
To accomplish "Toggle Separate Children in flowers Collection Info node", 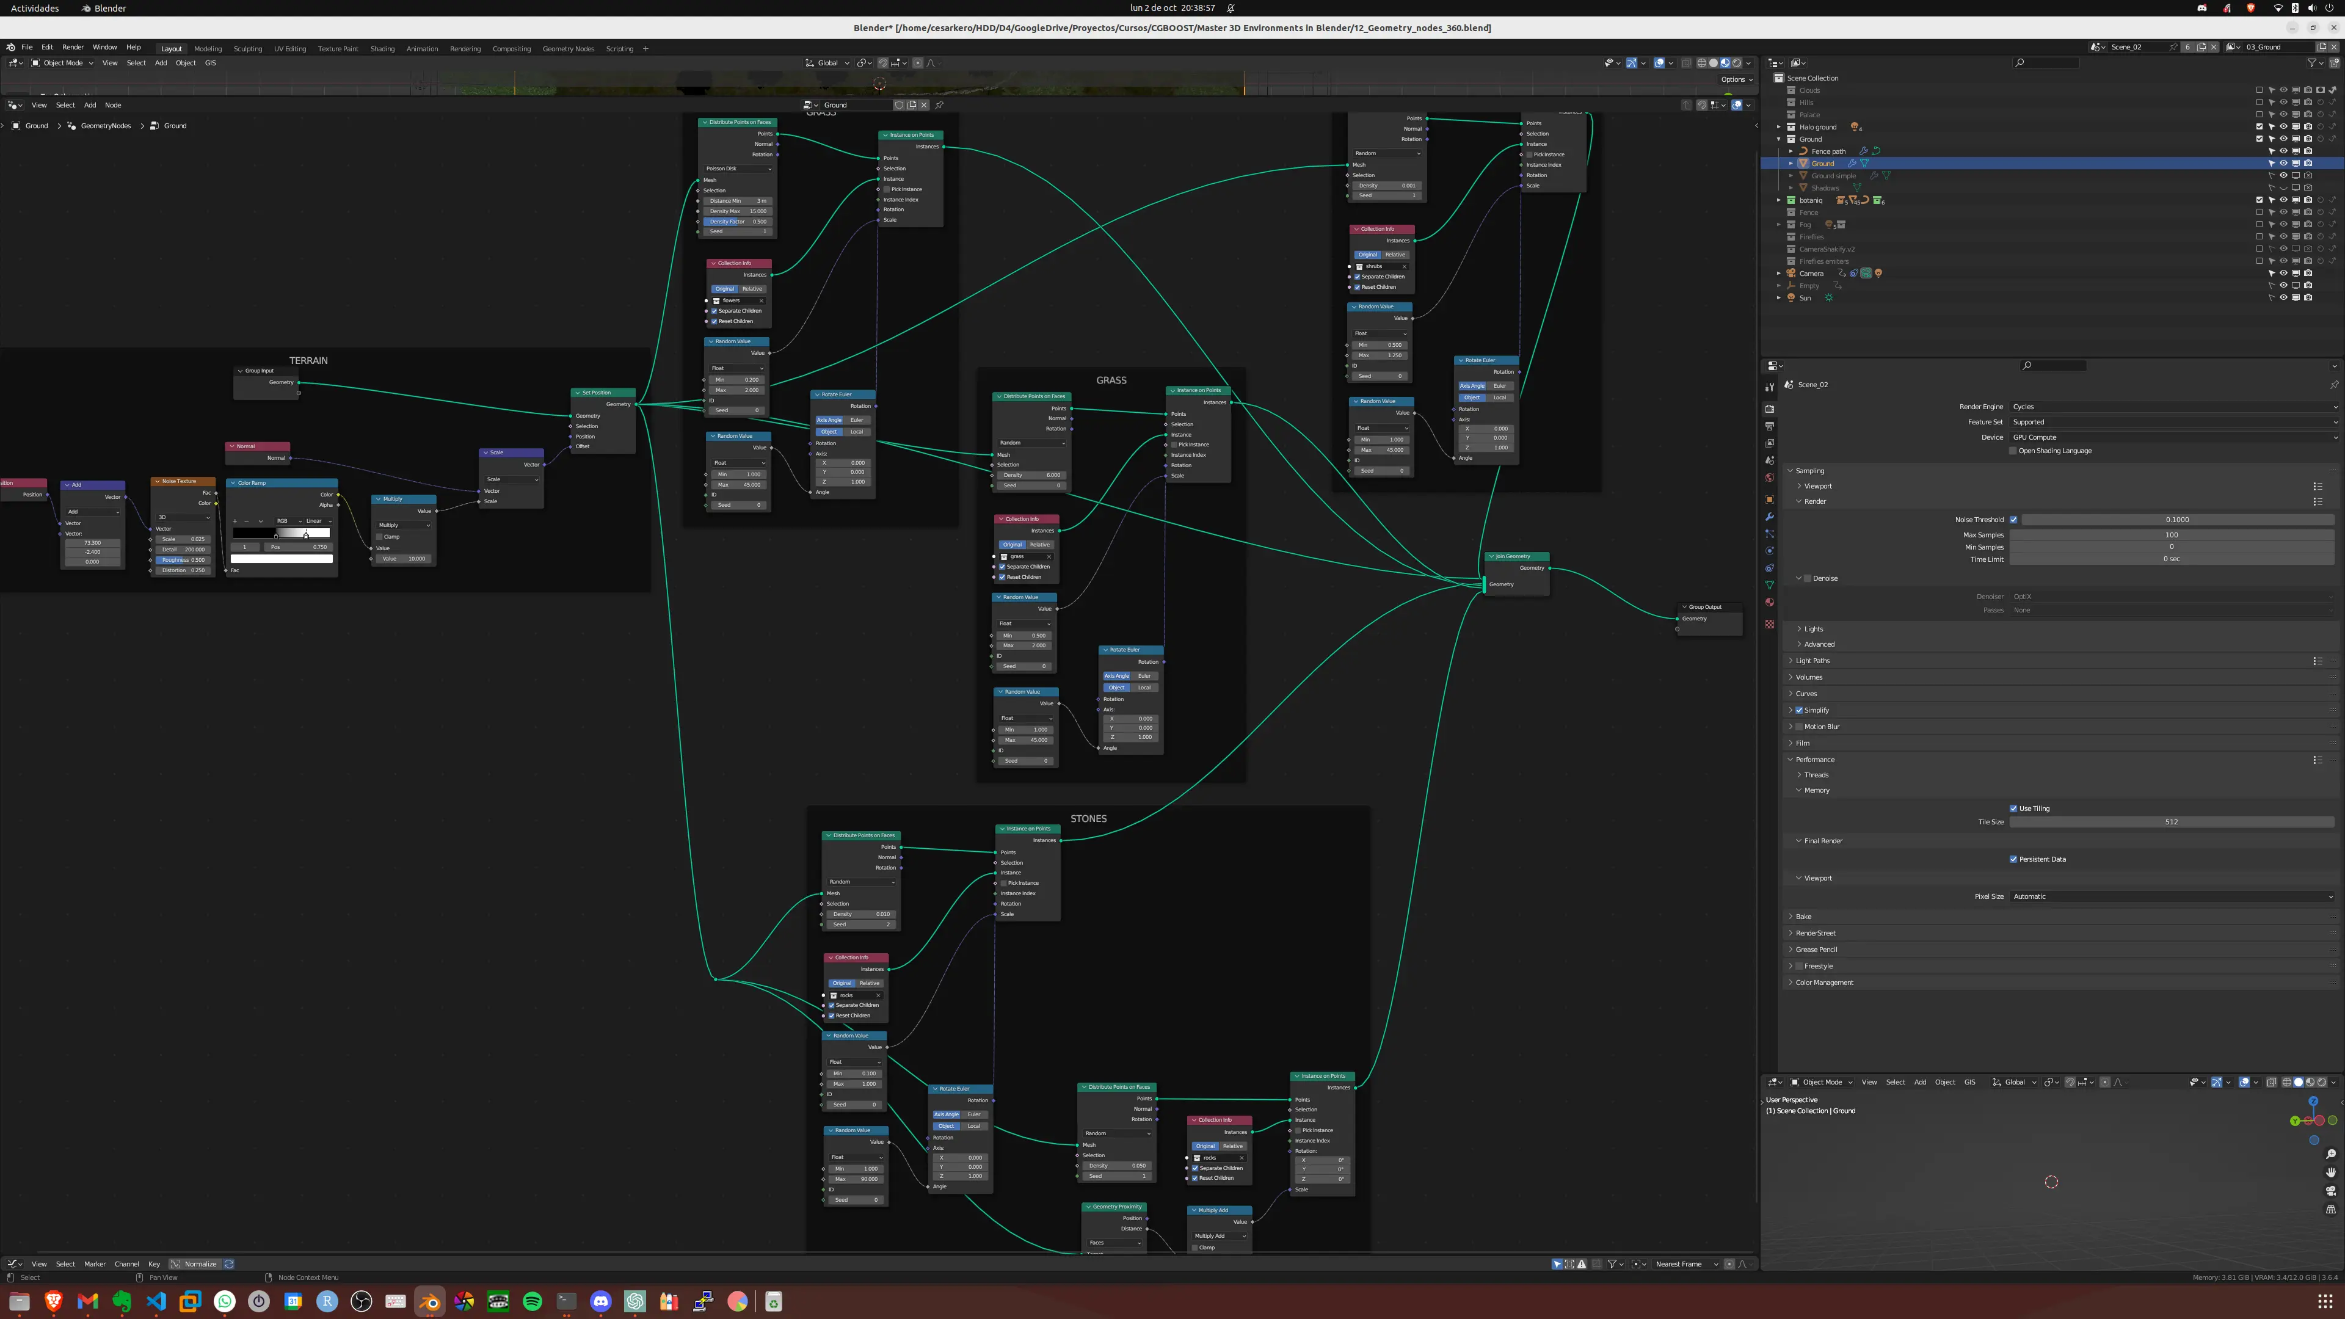I will tap(714, 310).
